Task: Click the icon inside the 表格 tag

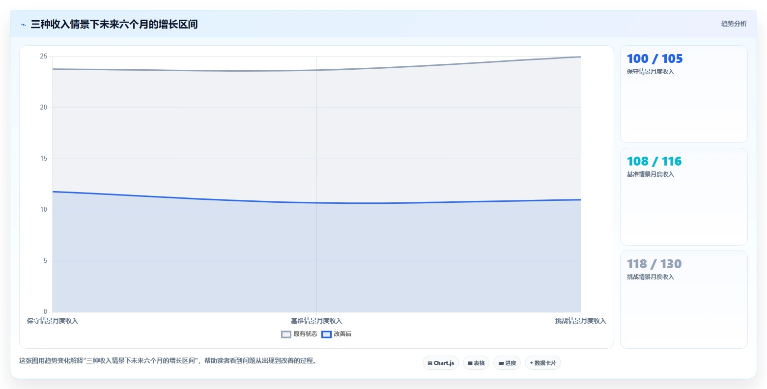Action: 470,363
